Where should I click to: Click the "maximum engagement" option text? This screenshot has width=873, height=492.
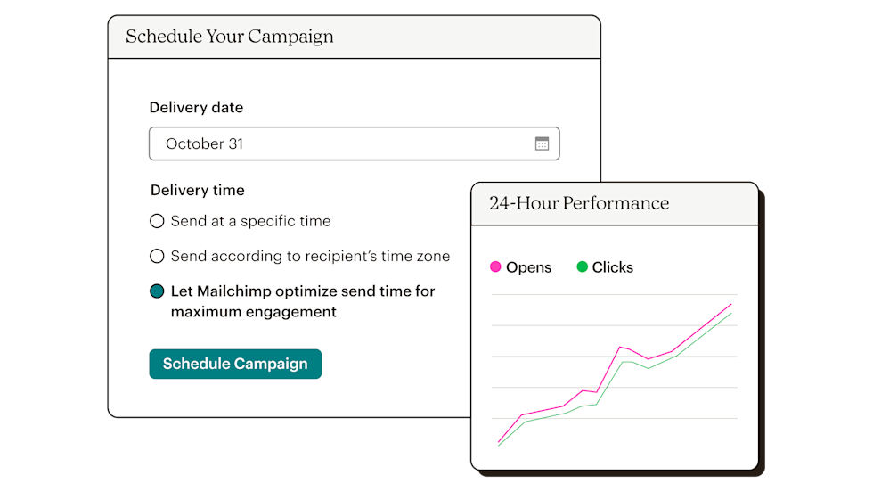(254, 312)
